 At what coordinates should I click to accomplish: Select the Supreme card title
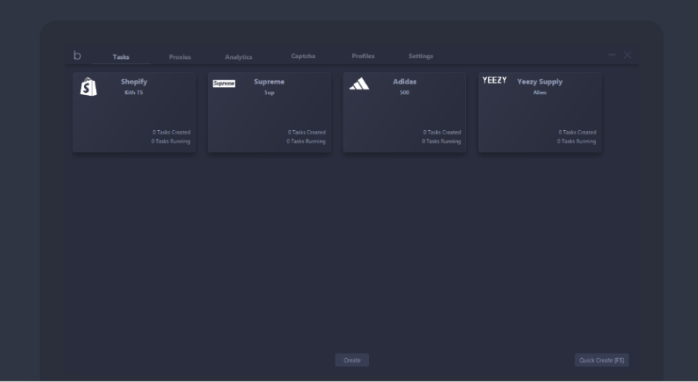pos(269,82)
